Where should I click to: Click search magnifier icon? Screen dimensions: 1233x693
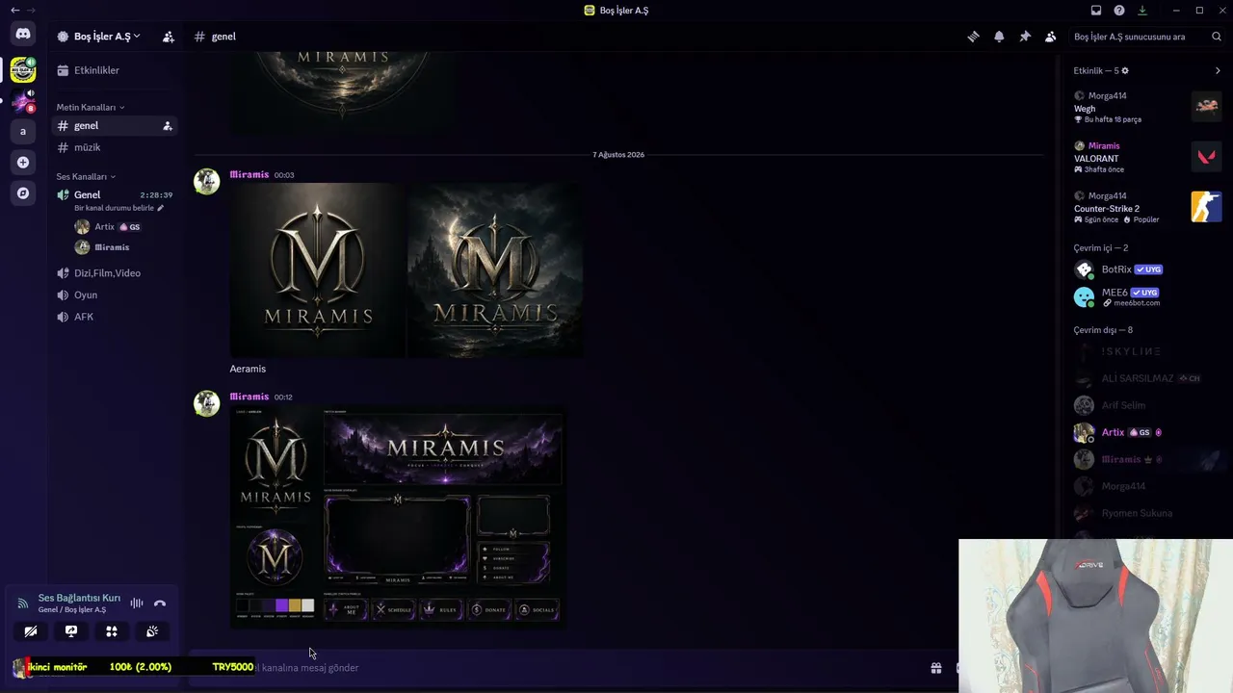[x=1217, y=37]
